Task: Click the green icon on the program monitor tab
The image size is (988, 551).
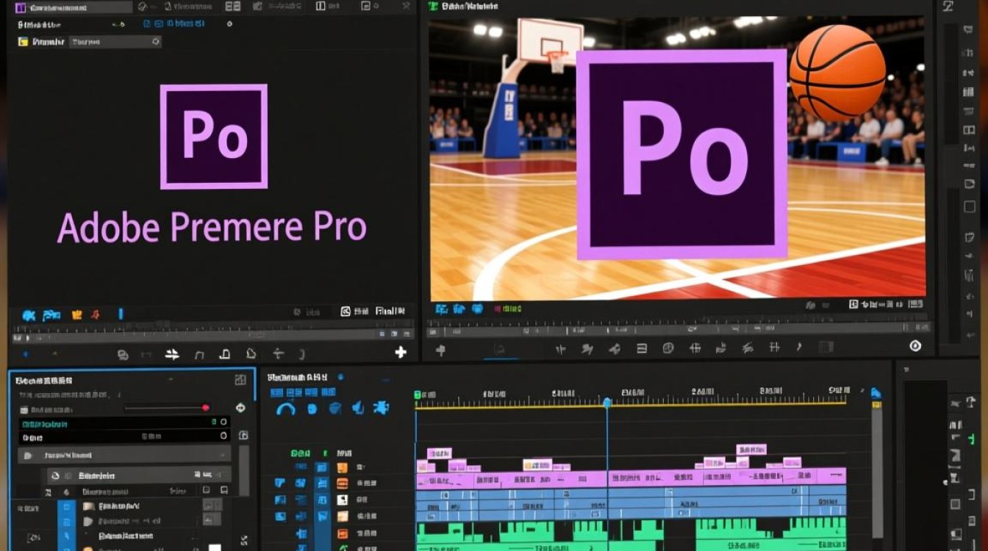Action: (x=434, y=7)
